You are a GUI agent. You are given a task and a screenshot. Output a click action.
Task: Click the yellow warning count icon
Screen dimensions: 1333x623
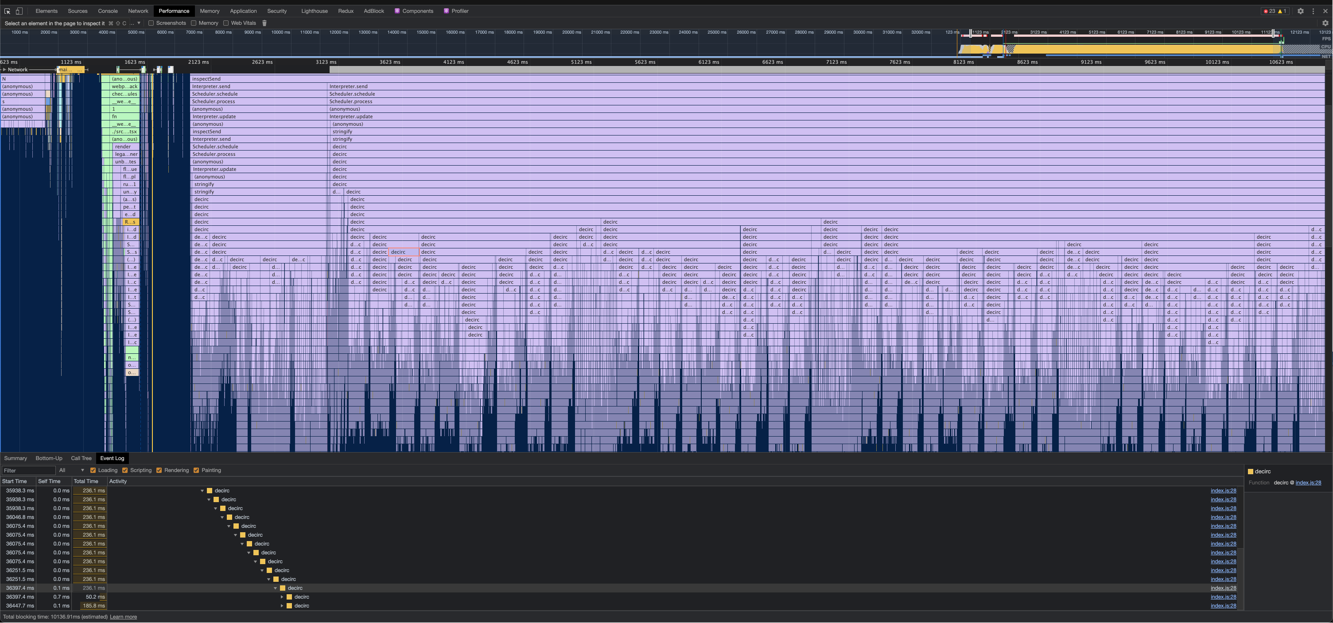(x=1281, y=11)
